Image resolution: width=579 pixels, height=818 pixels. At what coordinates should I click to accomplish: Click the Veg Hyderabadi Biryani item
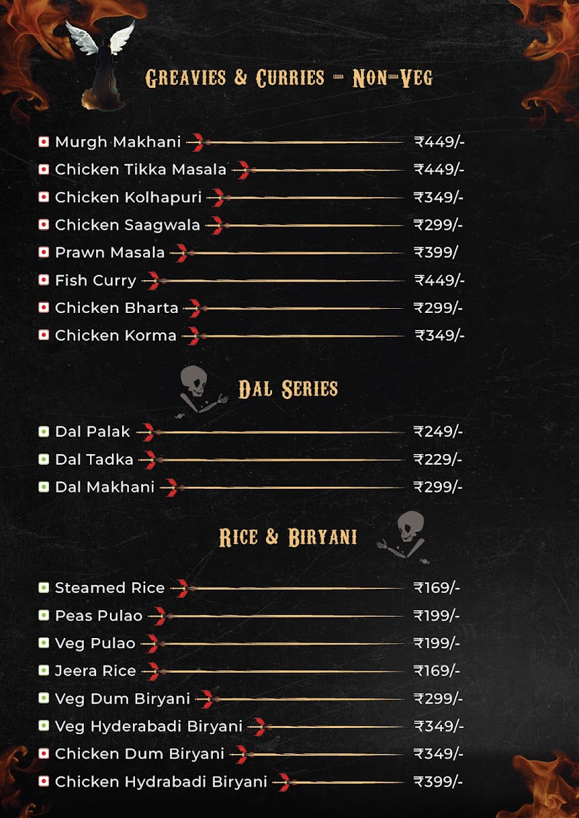(149, 727)
